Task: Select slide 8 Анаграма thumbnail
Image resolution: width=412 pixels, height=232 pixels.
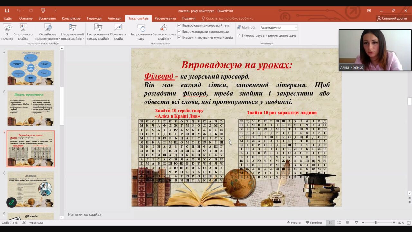Action: 31,189
